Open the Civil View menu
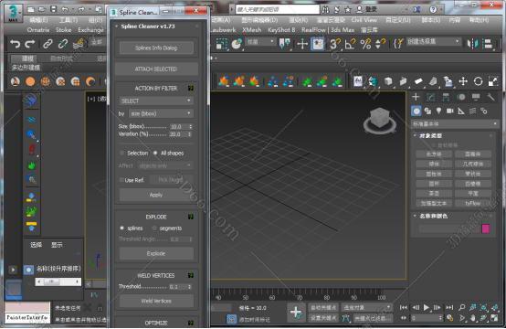Image resolution: width=506 pixels, height=329 pixels. tap(364, 20)
